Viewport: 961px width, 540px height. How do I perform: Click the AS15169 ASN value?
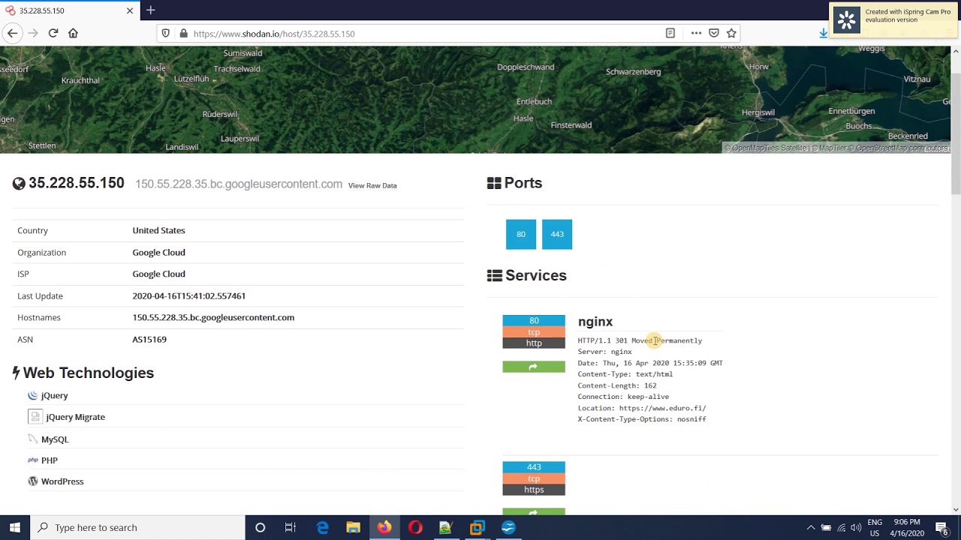click(149, 340)
